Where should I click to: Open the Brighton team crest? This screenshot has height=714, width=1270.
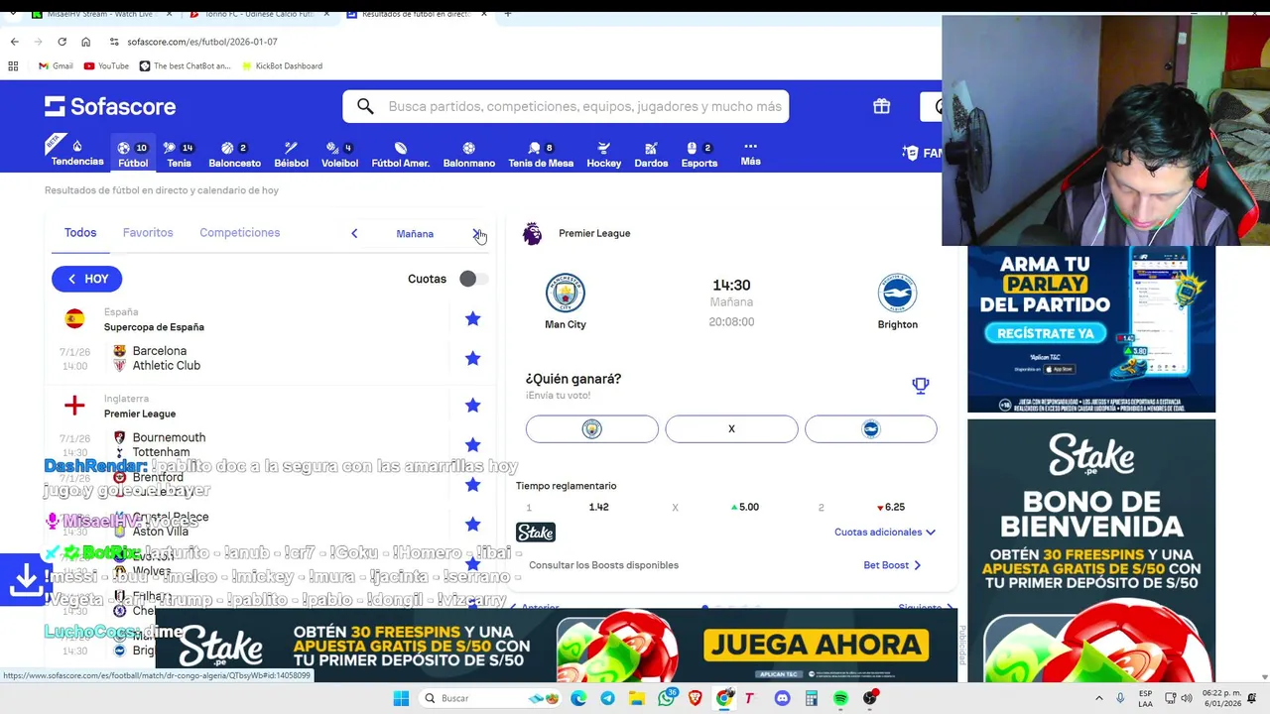[897, 293]
